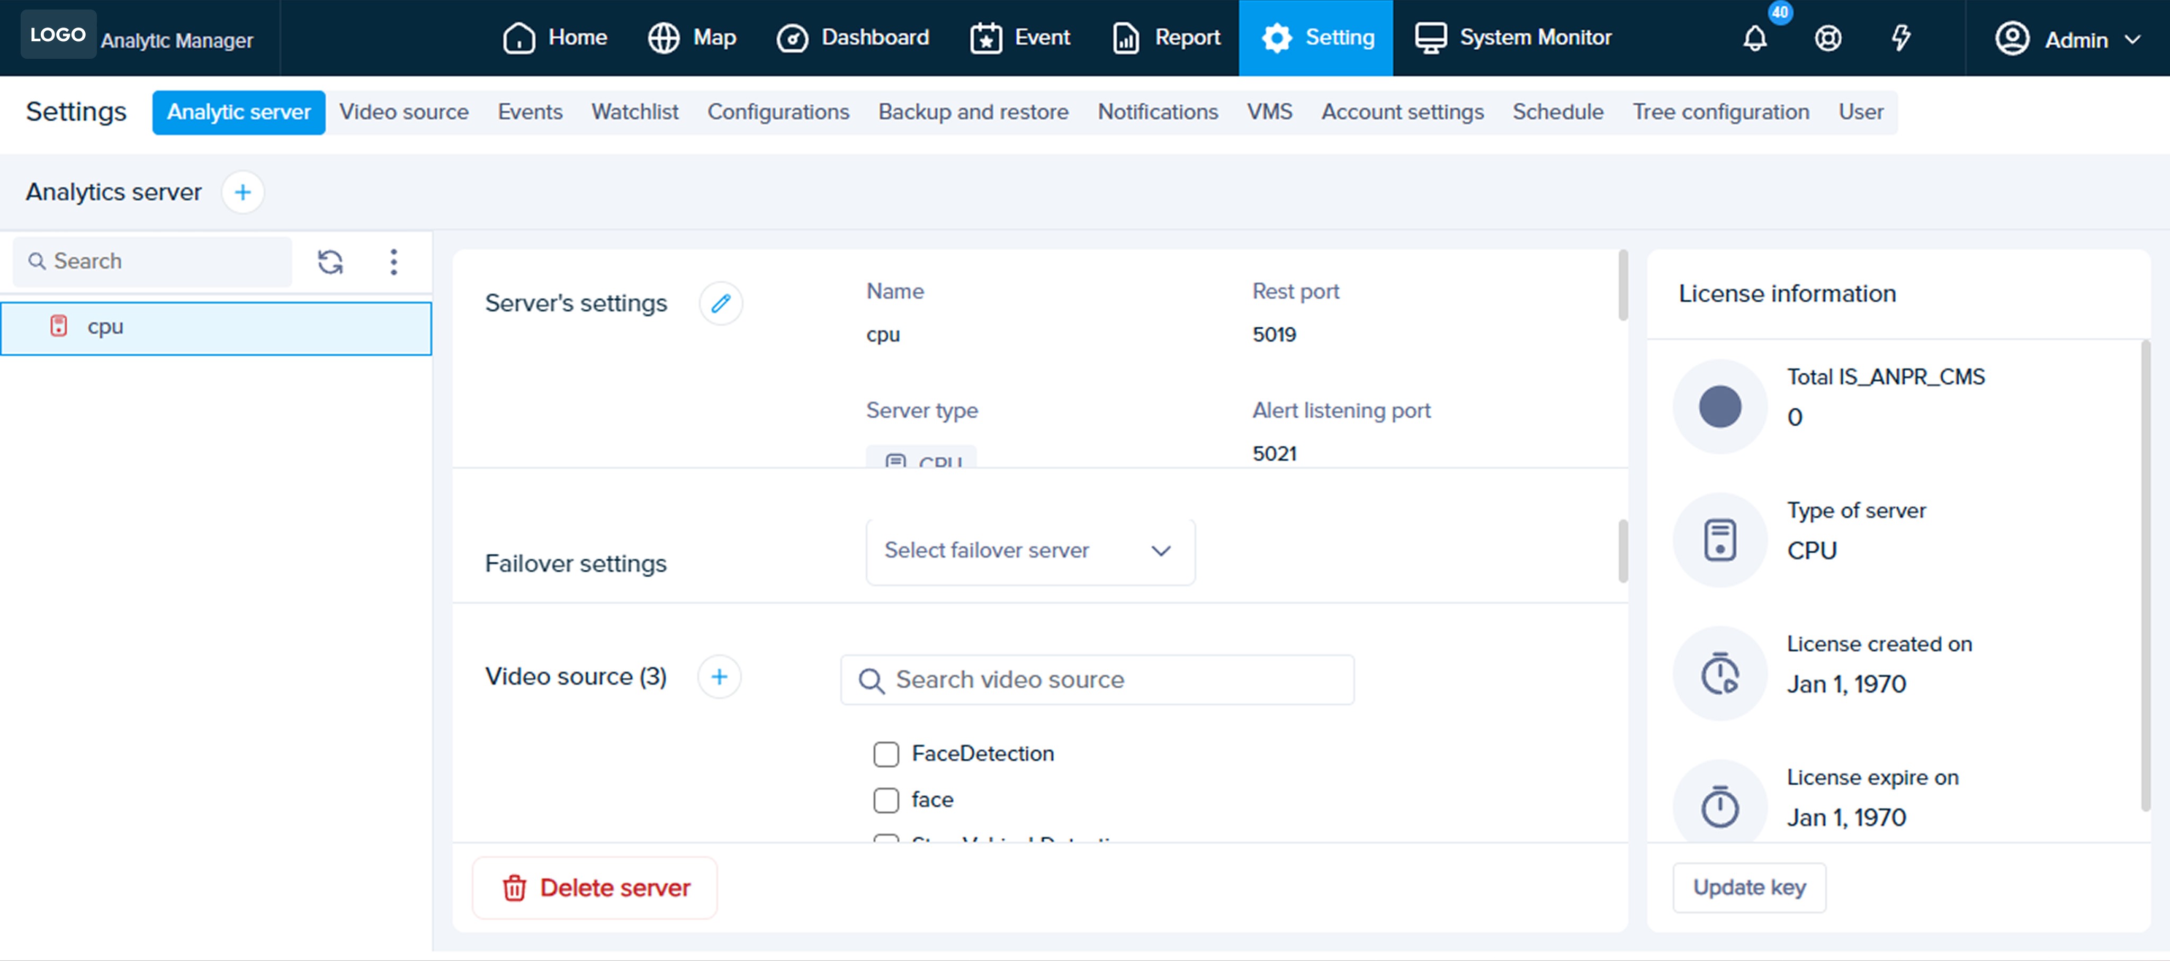The image size is (2170, 961).
Task: Open the Backup and restore tab
Action: (x=973, y=112)
